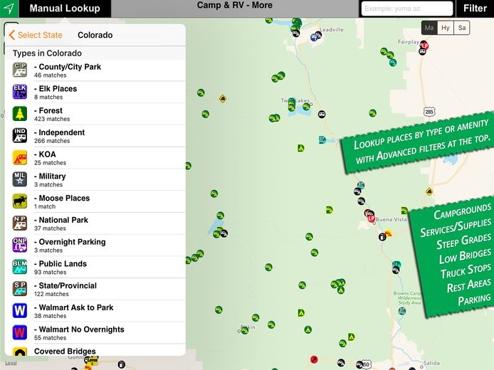This screenshot has width=494, height=370.
Task: Switch map to Sa (satellite) view
Action: coord(462,28)
